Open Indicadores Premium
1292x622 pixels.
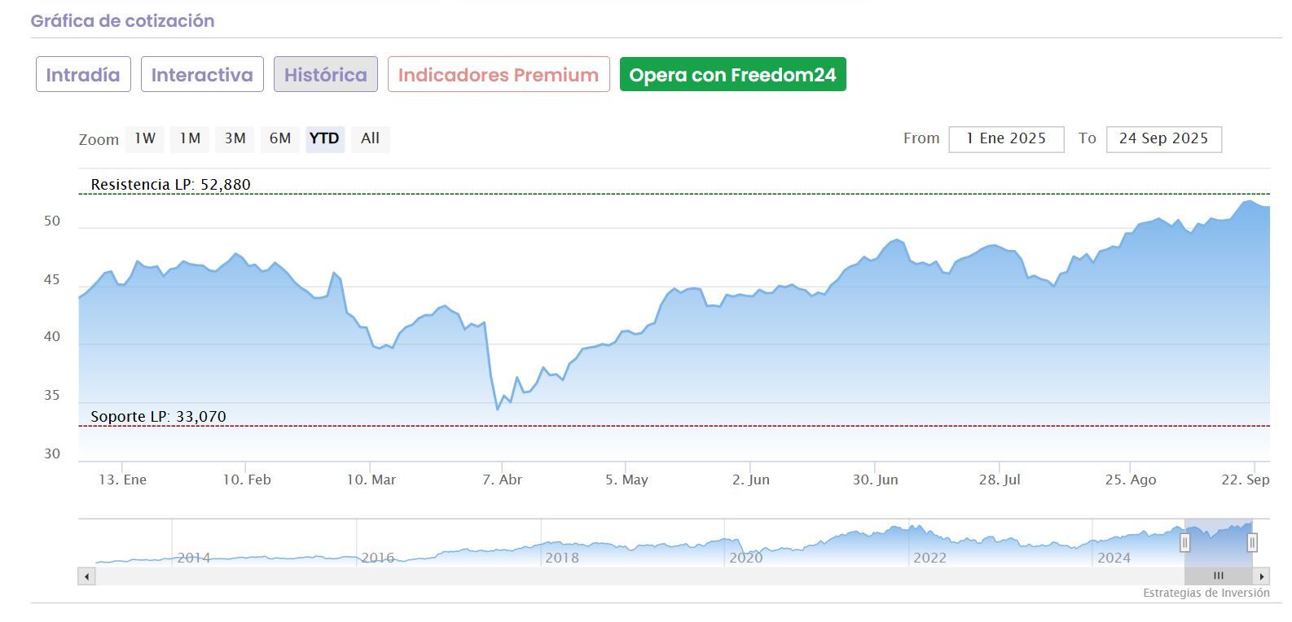[x=499, y=75]
